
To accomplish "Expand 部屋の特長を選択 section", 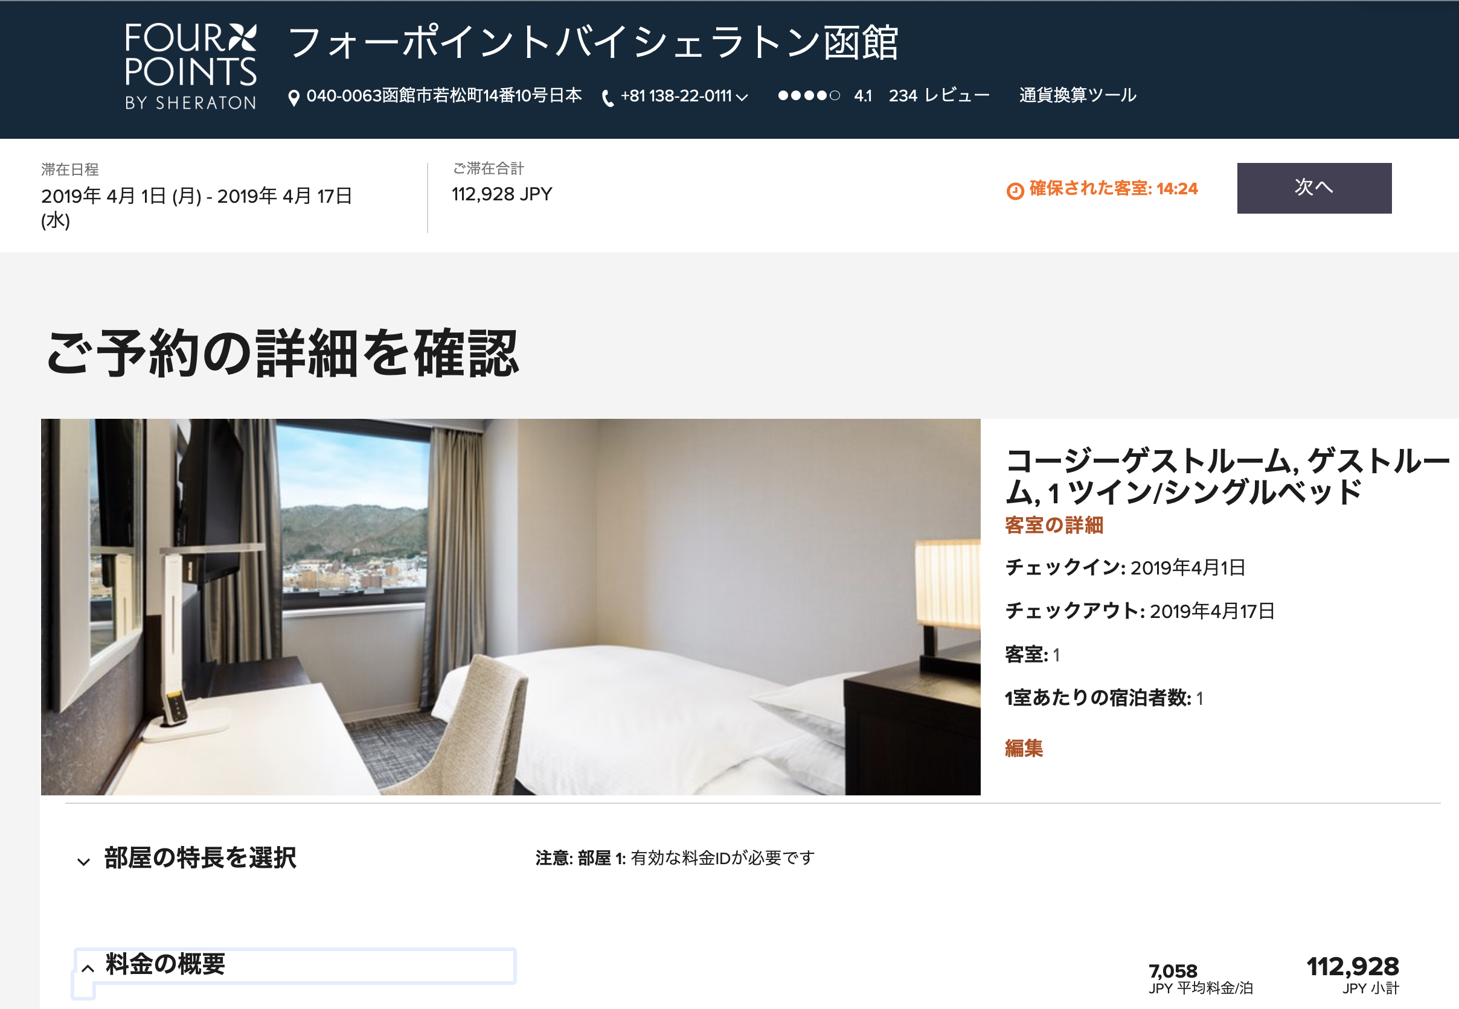I will pos(187,858).
